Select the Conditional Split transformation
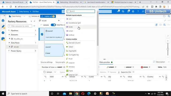 75,23
